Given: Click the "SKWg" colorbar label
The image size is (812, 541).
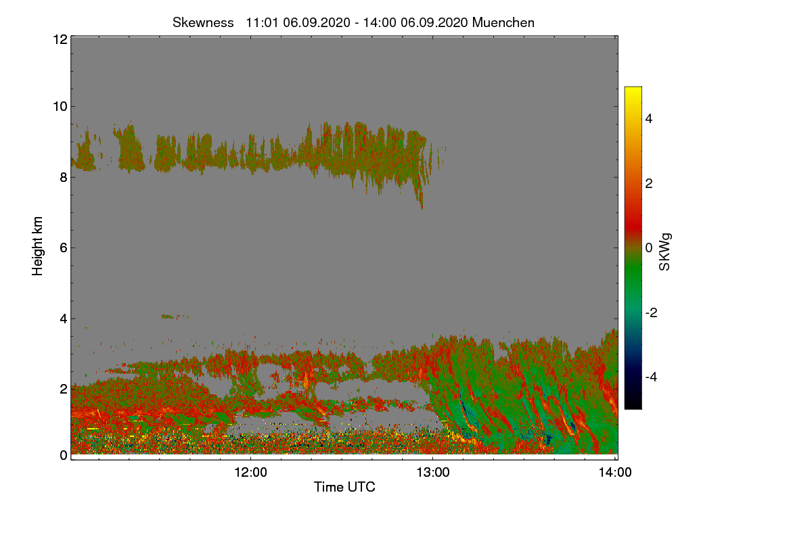Looking at the screenshot, I should pyautogui.click(x=665, y=252).
